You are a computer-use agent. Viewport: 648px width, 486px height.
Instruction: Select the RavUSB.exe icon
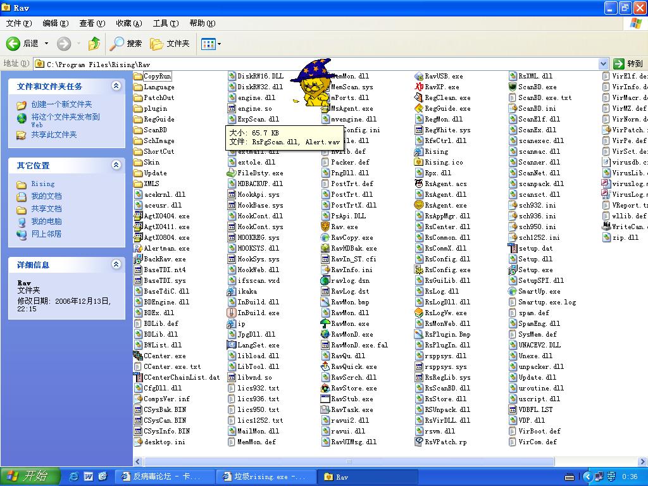tap(419, 76)
